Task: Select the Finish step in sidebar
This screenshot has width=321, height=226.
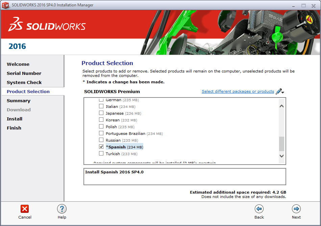Action: click(14, 128)
